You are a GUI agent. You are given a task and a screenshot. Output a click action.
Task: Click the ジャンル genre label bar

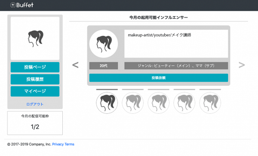[x=176, y=66]
